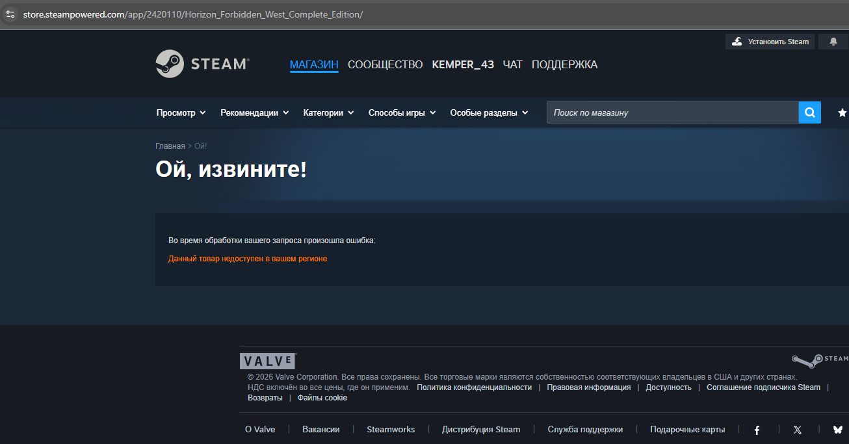Open Steam Facebook page icon
849x444 pixels.
tap(757, 430)
